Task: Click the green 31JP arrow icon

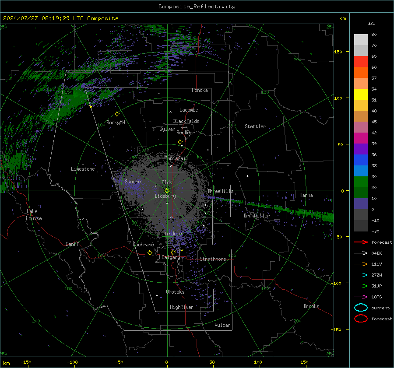Action: point(361,286)
